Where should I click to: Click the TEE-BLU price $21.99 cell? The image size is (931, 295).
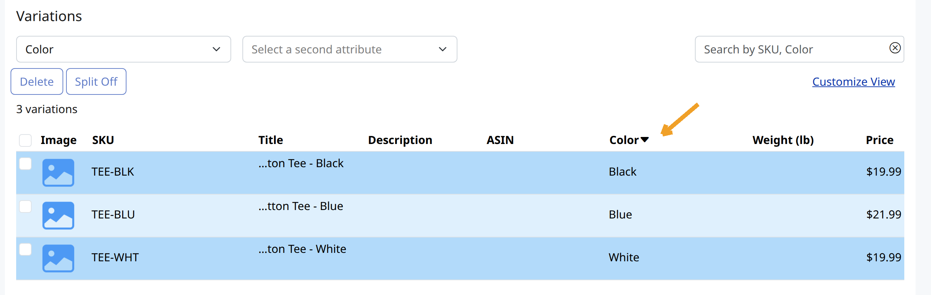(883, 215)
